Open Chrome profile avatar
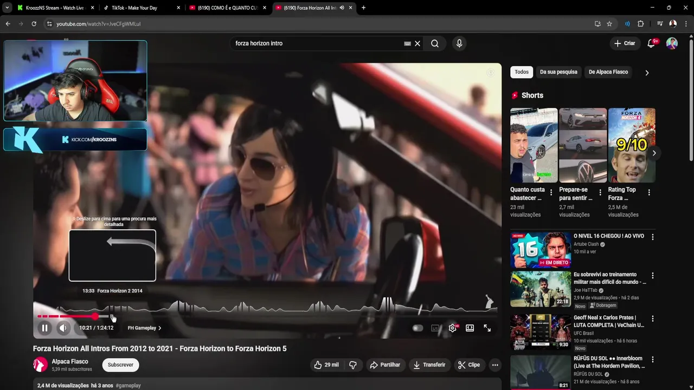The height and width of the screenshot is (390, 694). (673, 24)
